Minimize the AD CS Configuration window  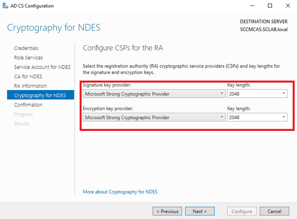pyautogui.click(x=252, y=6)
